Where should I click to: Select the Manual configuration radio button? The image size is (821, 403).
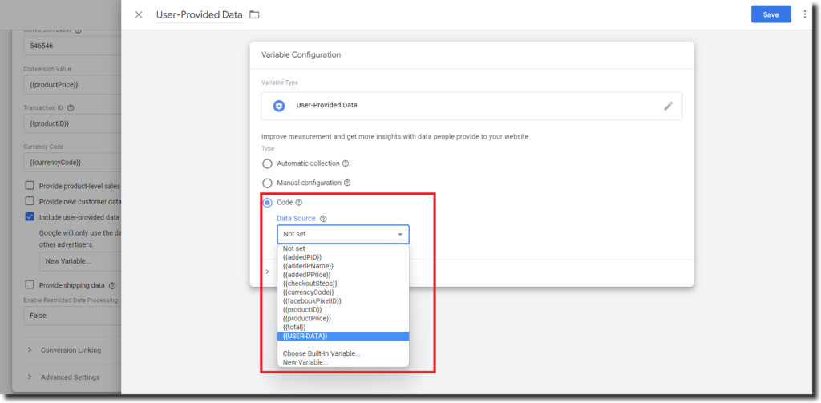pos(268,183)
